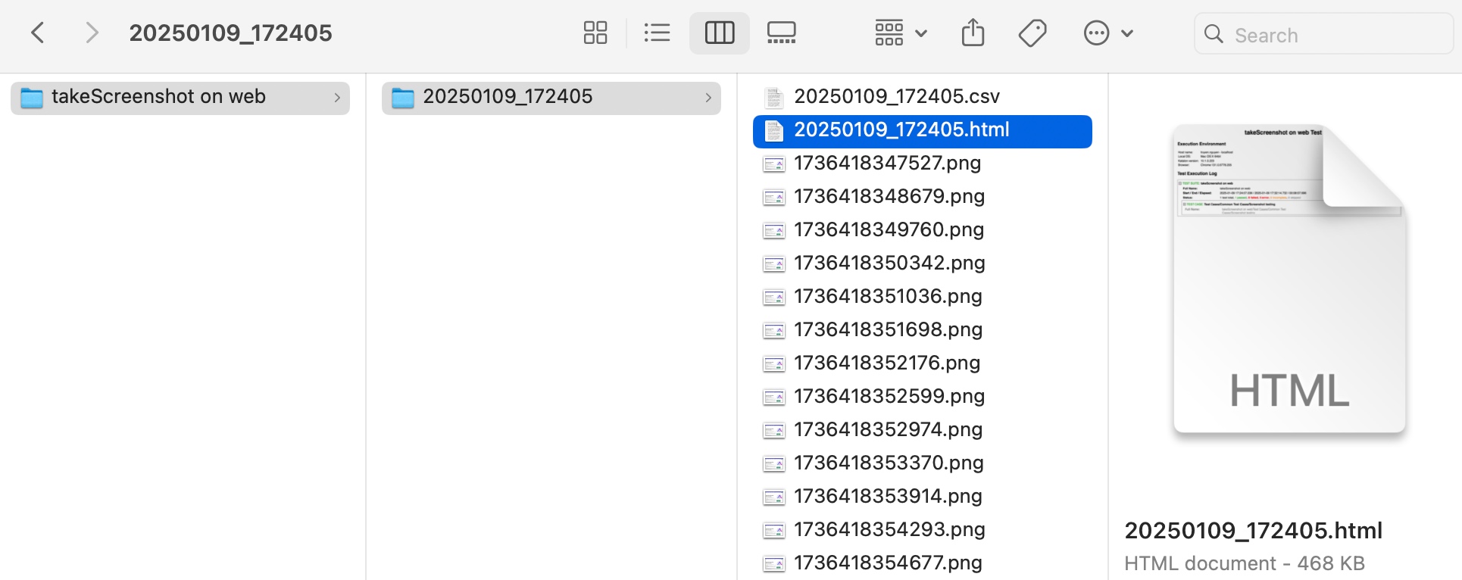Go back with the left chevron button
This screenshot has height=580, width=1462.
(38, 33)
